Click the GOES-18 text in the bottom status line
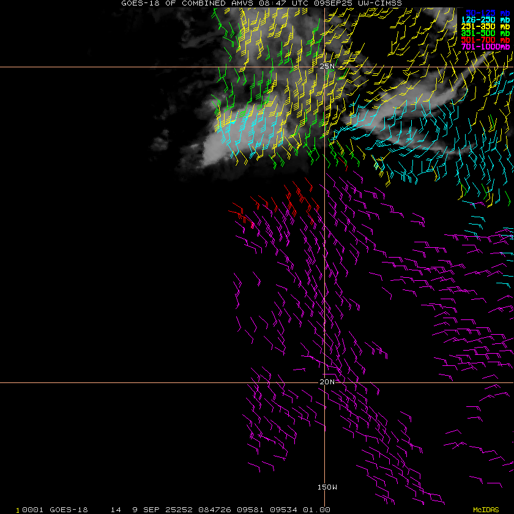 click(69, 510)
